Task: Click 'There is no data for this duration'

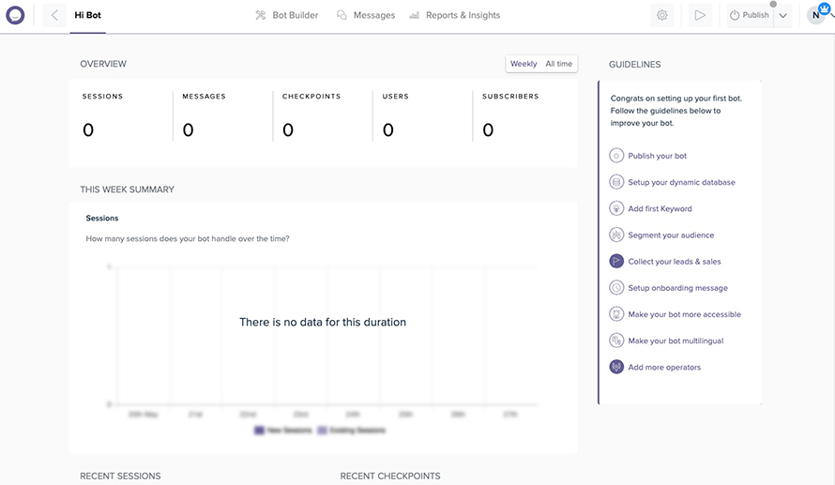Action: point(323,322)
